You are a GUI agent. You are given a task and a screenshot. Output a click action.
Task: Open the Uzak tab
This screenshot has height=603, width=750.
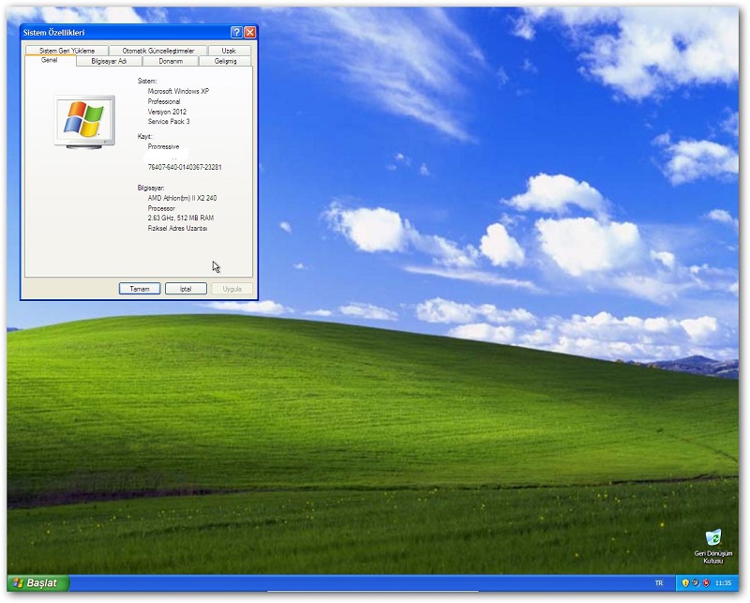coord(229,51)
